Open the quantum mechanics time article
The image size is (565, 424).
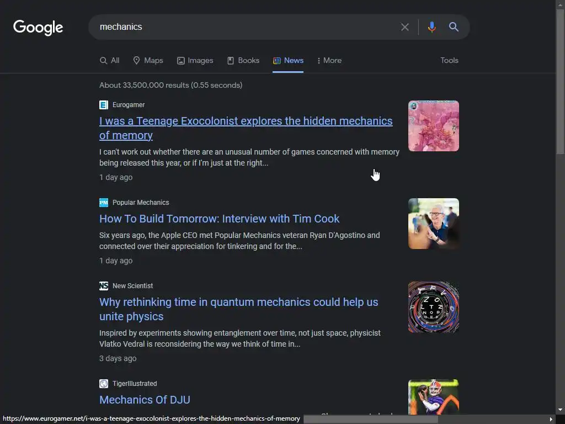pos(238,309)
